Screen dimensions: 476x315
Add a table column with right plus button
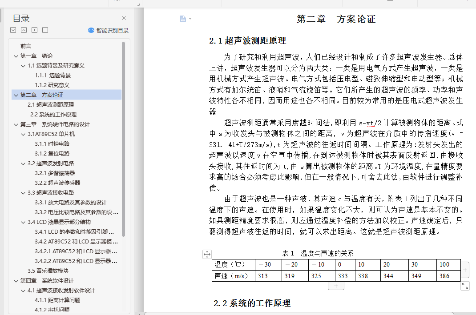coord(465,270)
